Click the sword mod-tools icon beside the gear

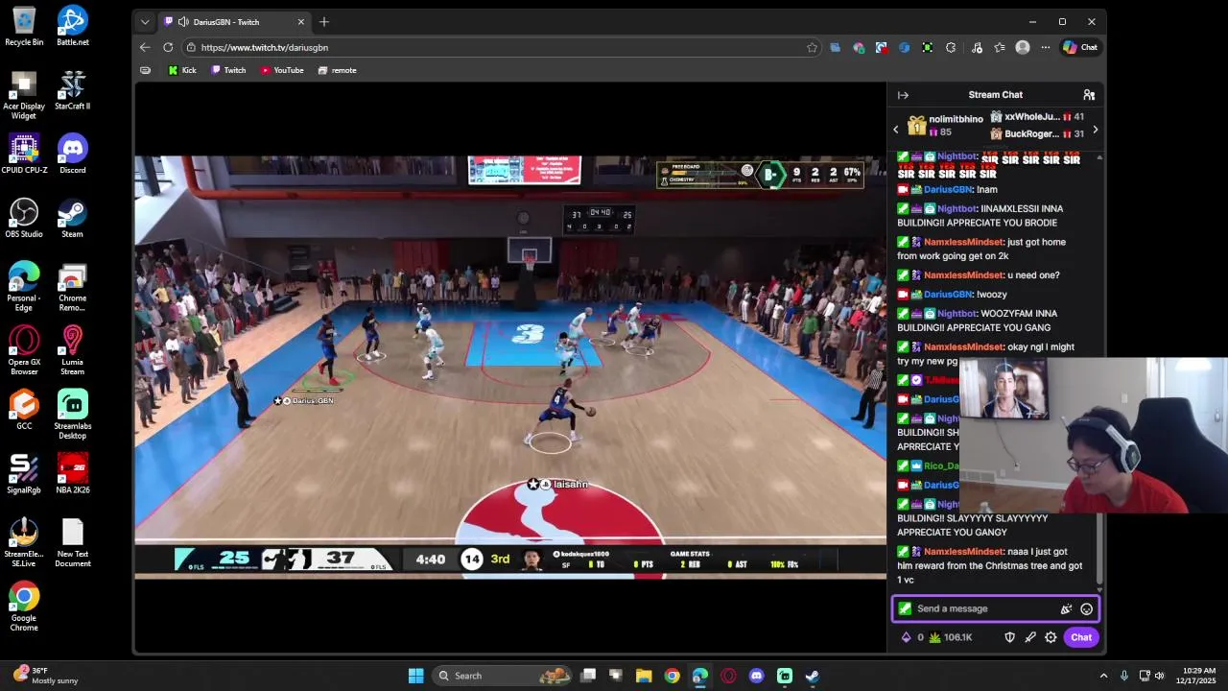tap(1030, 637)
